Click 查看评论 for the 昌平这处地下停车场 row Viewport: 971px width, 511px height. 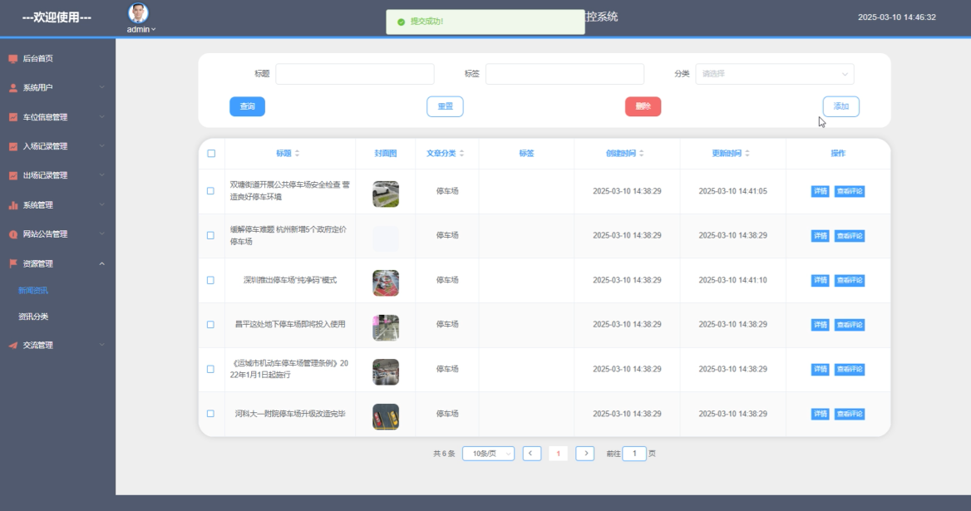pyautogui.click(x=850, y=325)
